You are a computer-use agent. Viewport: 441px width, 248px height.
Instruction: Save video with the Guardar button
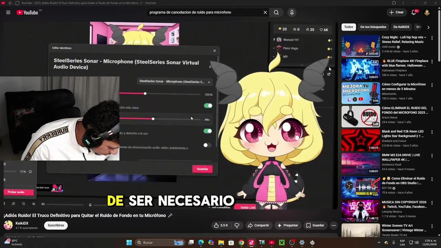click(x=315, y=225)
